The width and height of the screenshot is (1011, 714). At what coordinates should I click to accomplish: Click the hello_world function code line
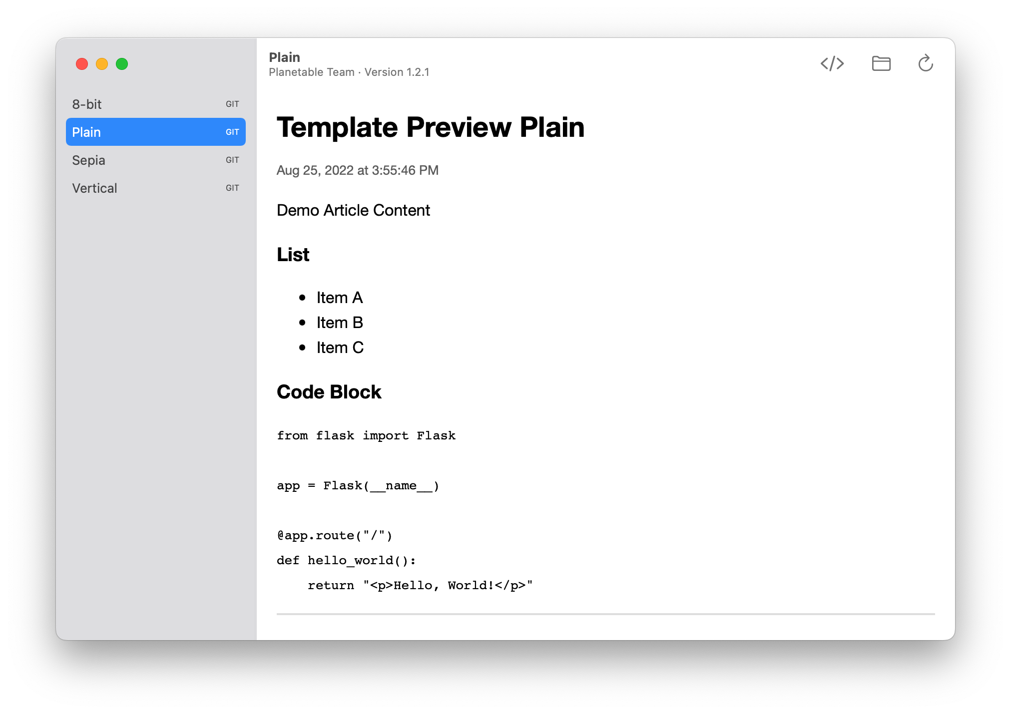point(347,560)
